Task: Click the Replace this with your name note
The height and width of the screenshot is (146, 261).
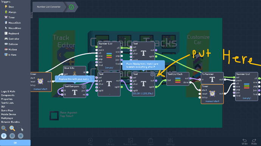Action: pos(75,79)
